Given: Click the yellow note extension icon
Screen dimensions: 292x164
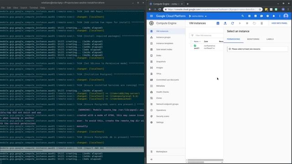Looking at the screenshot, I should click(x=266, y=9).
